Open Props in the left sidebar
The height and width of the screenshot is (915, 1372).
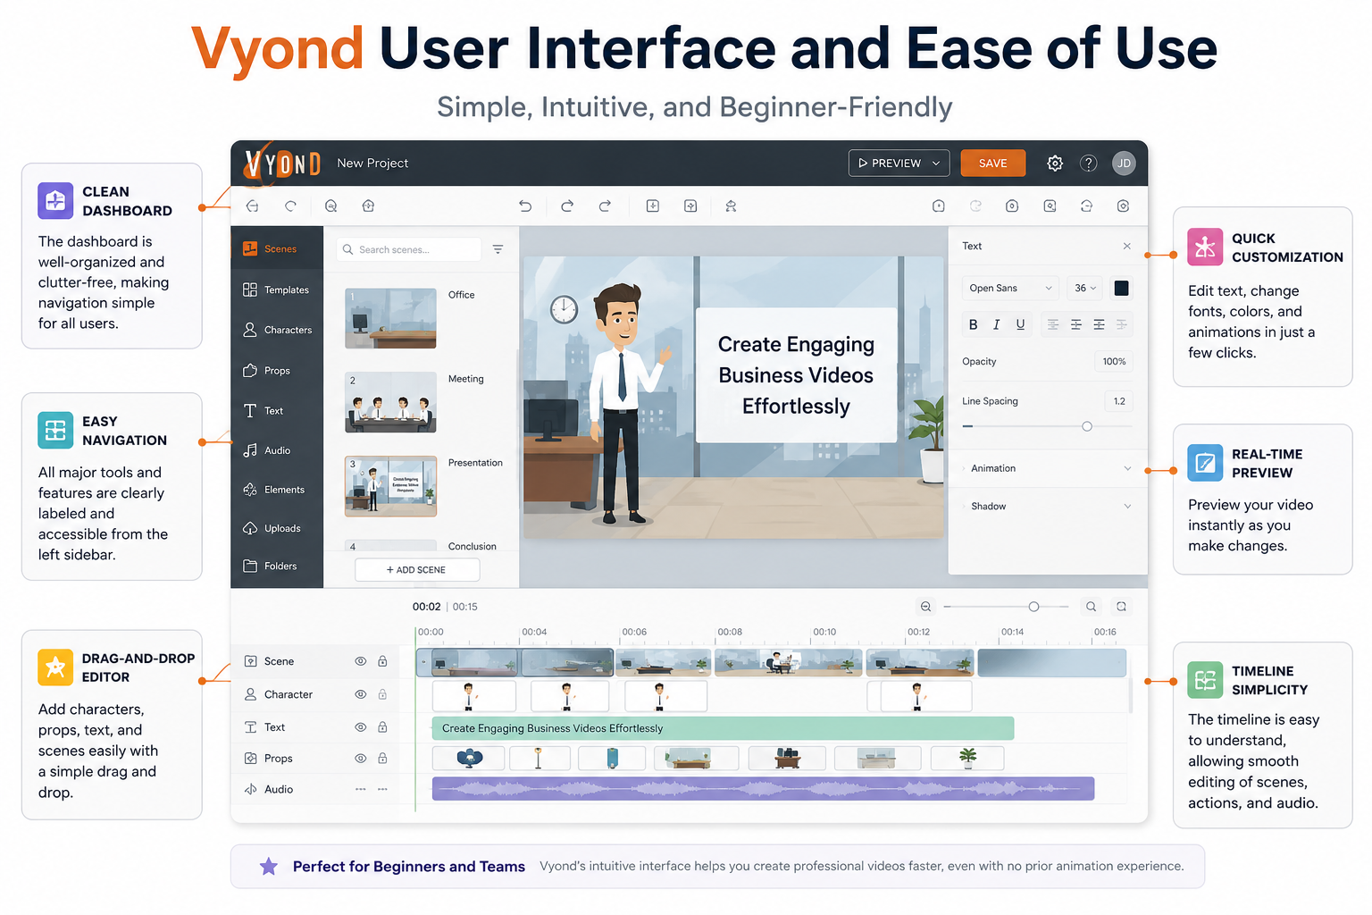click(x=277, y=371)
